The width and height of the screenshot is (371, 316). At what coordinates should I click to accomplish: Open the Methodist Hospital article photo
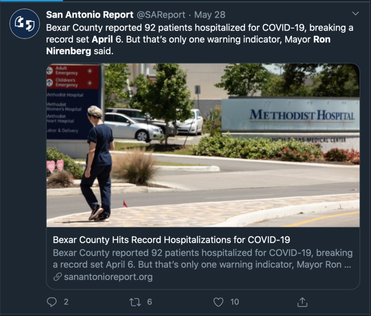point(203,145)
